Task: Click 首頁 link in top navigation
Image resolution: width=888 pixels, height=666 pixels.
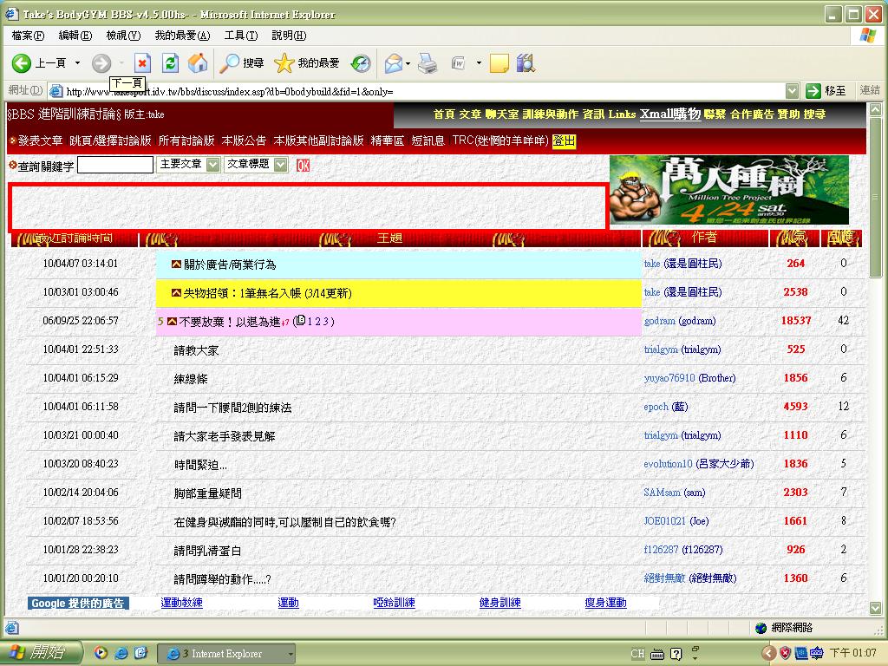Action: pos(444,114)
